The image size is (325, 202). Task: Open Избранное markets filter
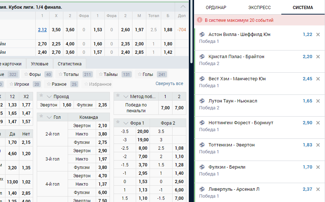click(x=98, y=84)
